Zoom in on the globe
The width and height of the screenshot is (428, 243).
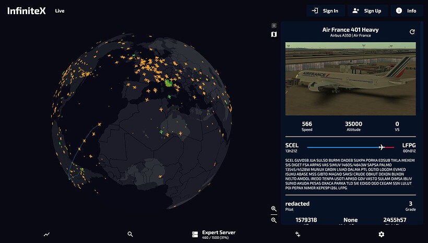click(x=274, y=209)
